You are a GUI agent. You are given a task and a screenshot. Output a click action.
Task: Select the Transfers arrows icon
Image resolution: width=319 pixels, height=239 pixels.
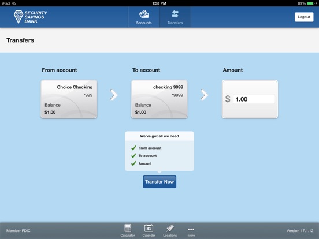(175, 14)
